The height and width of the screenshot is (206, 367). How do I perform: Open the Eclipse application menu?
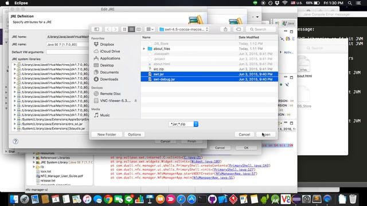coord(21,3)
